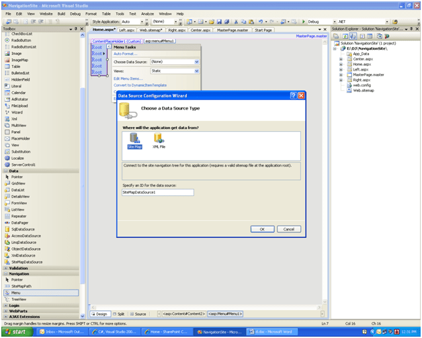
Task: Click the data source ID text field
Action: [x=157, y=192]
